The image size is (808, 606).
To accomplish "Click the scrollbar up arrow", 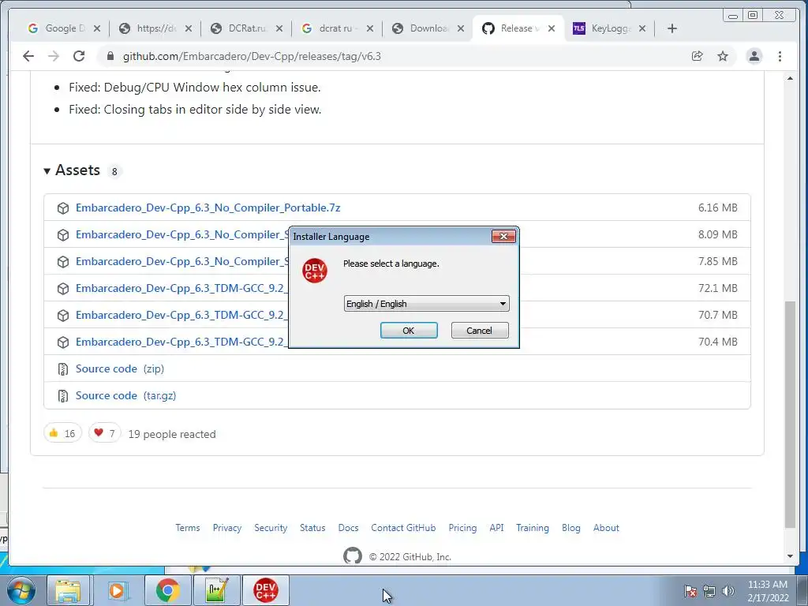I will point(790,78).
